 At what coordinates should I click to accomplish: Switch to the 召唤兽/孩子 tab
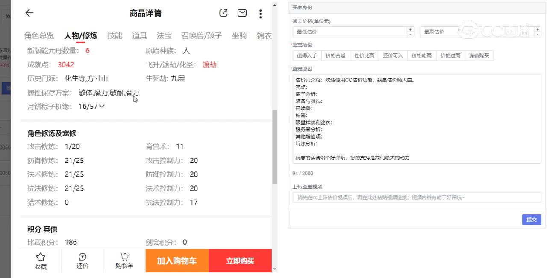coord(202,36)
